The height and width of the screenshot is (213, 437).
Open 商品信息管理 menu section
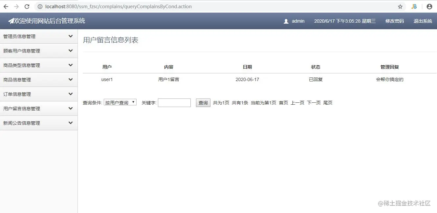39,80
